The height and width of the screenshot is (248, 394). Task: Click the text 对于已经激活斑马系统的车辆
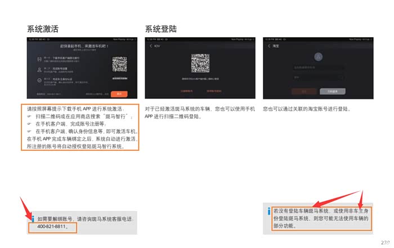coord(177,109)
